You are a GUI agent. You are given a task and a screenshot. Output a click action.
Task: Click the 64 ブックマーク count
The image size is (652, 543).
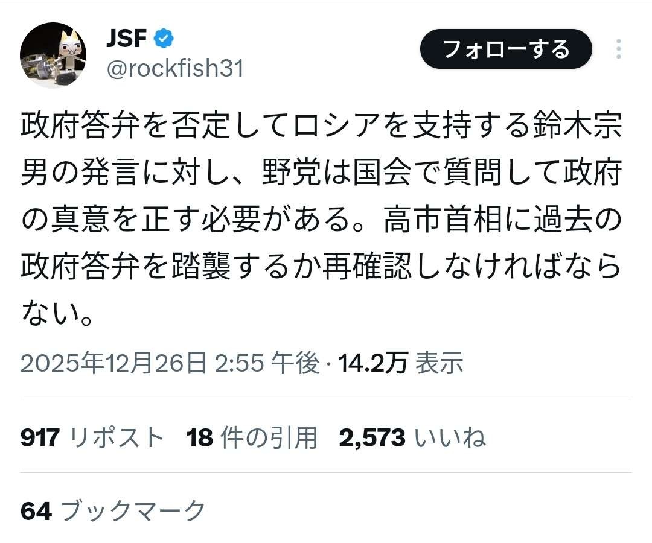click(x=113, y=512)
